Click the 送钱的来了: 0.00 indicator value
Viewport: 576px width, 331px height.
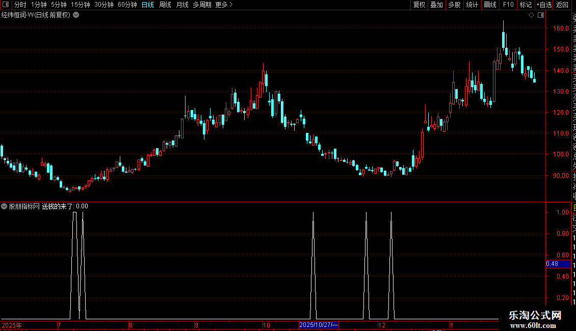(65, 206)
